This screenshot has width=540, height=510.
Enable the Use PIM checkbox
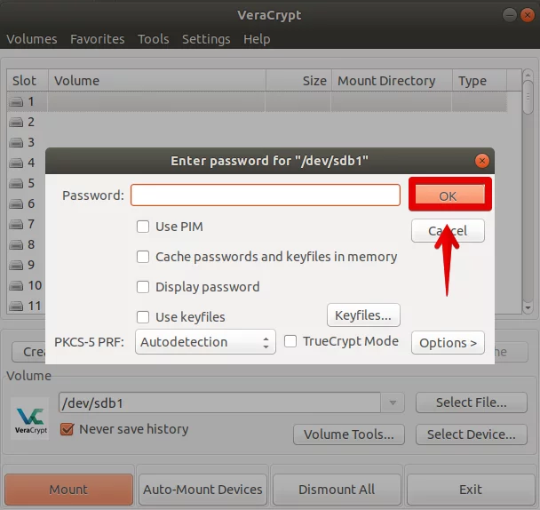pos(143,227)
